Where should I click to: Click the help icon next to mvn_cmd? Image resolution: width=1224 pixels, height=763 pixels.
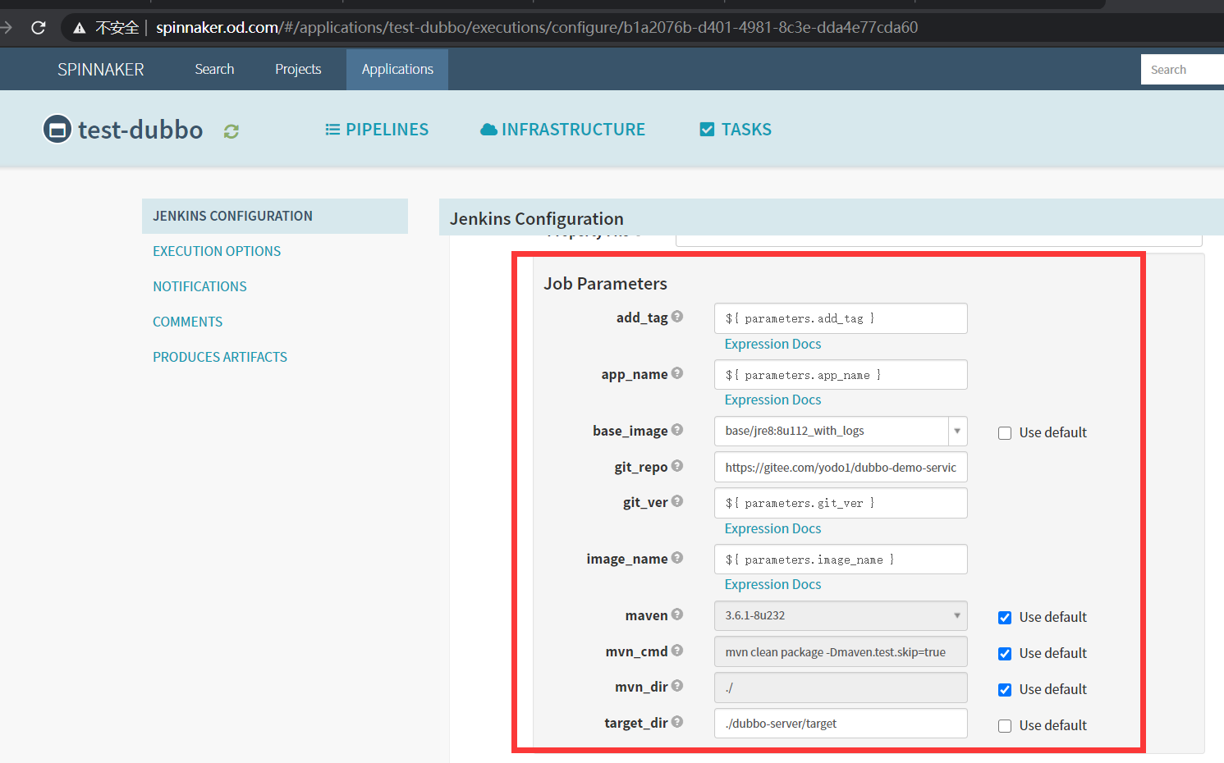pyautogui.click(x=677, y=651)
